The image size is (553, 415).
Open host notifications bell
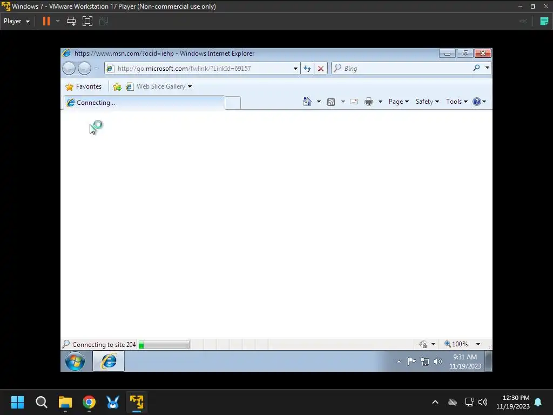[x=538, y=402]
